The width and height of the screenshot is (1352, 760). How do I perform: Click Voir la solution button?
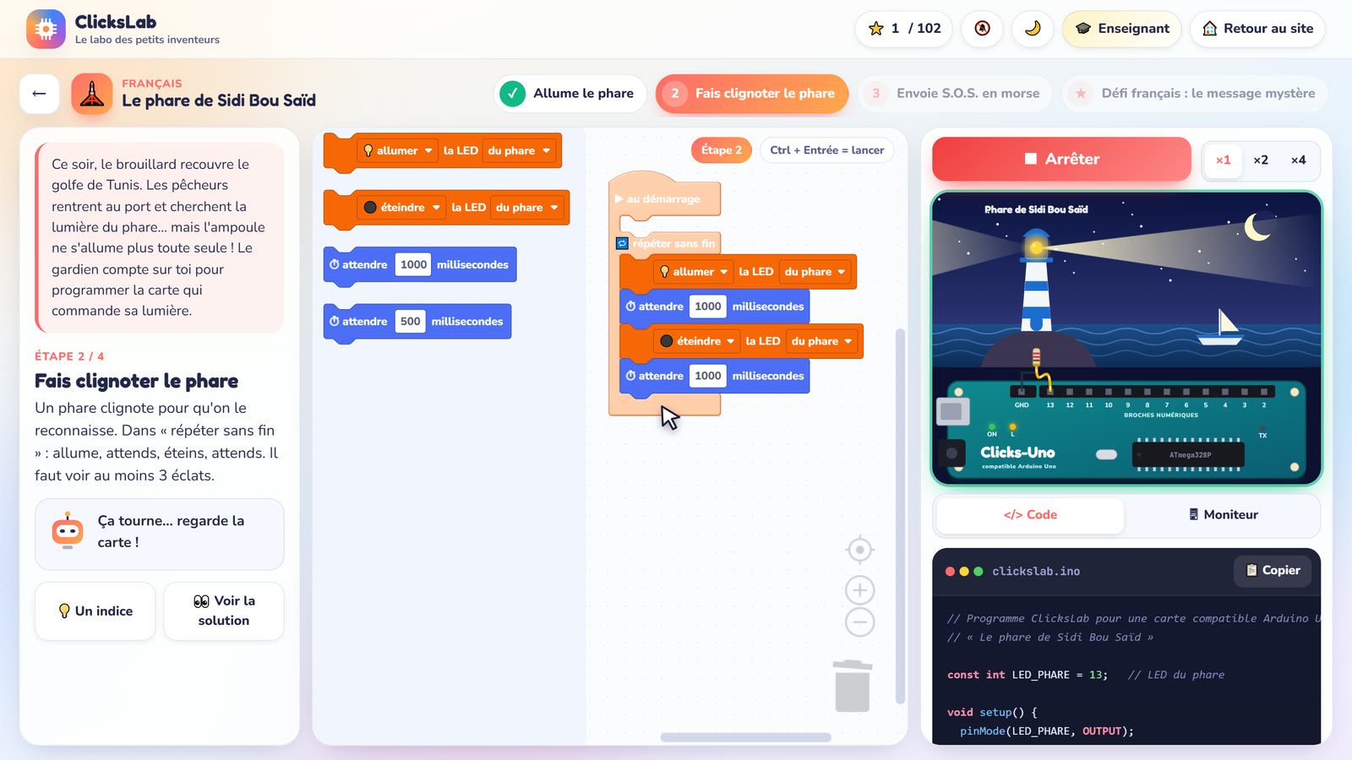tap(224, 611)
